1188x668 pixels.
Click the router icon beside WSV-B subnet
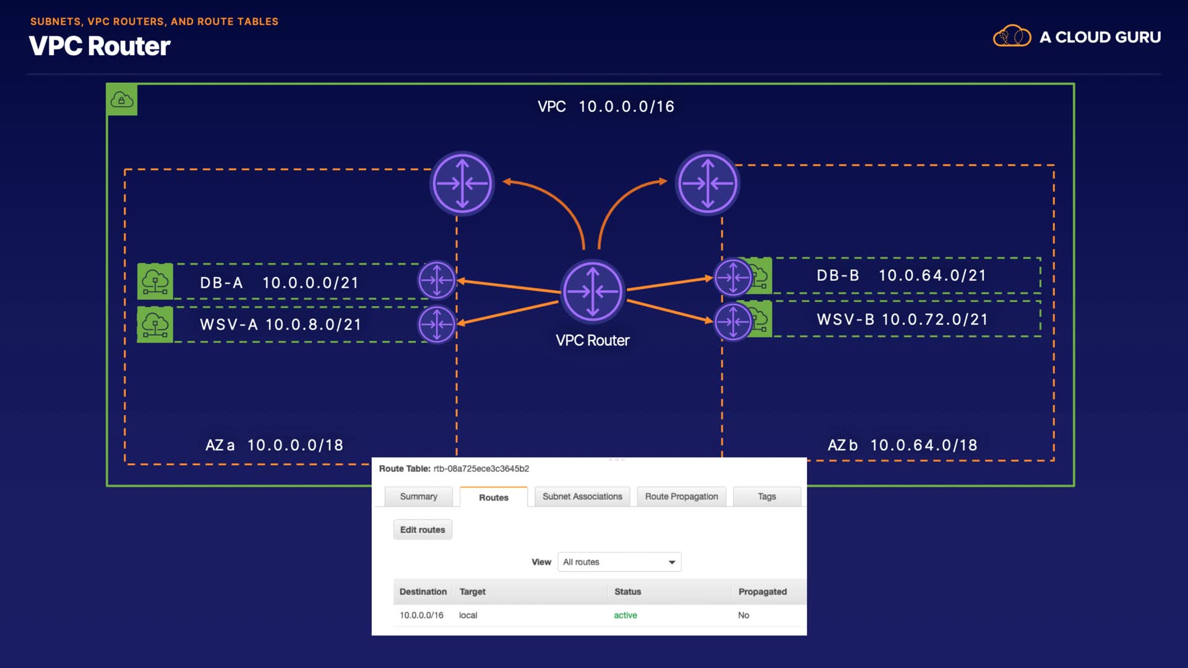(733, 322)
